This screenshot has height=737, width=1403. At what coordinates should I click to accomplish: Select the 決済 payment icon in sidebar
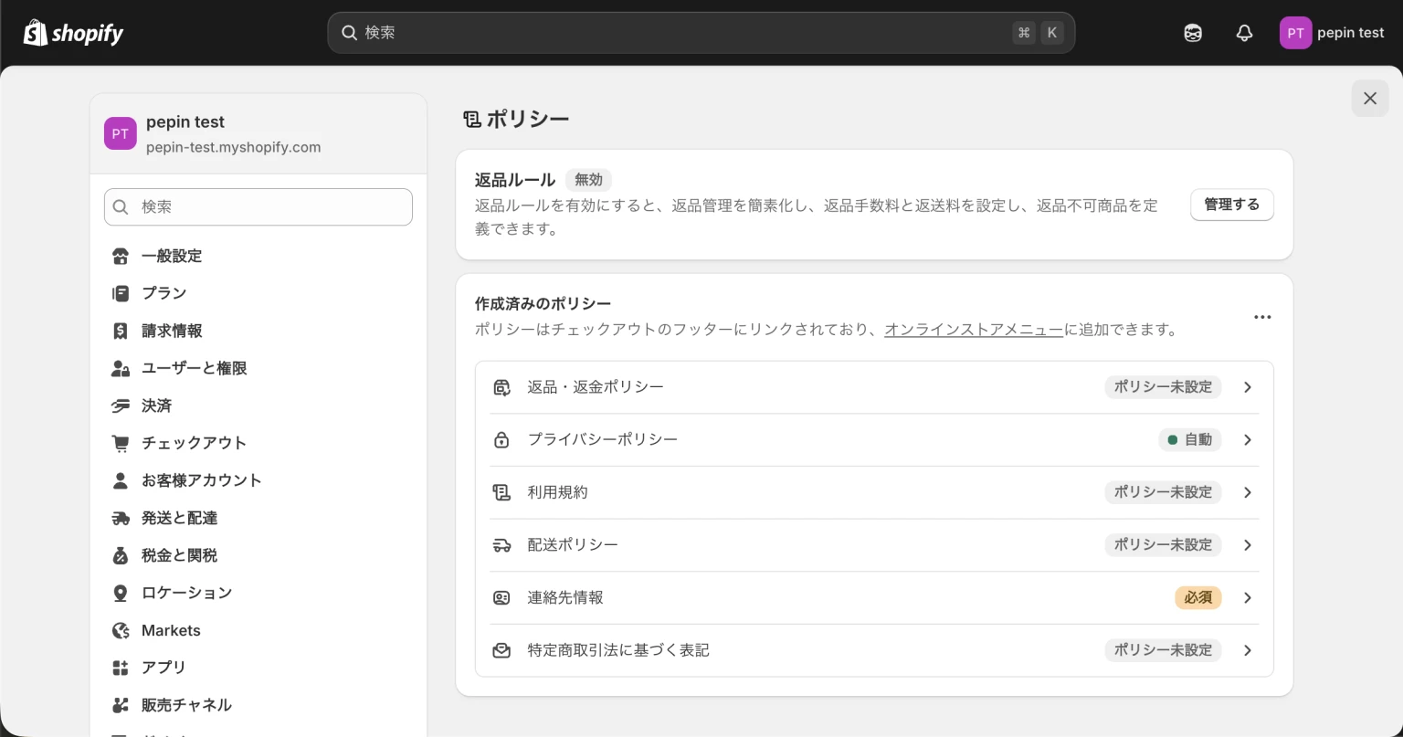tap(121, 405)
